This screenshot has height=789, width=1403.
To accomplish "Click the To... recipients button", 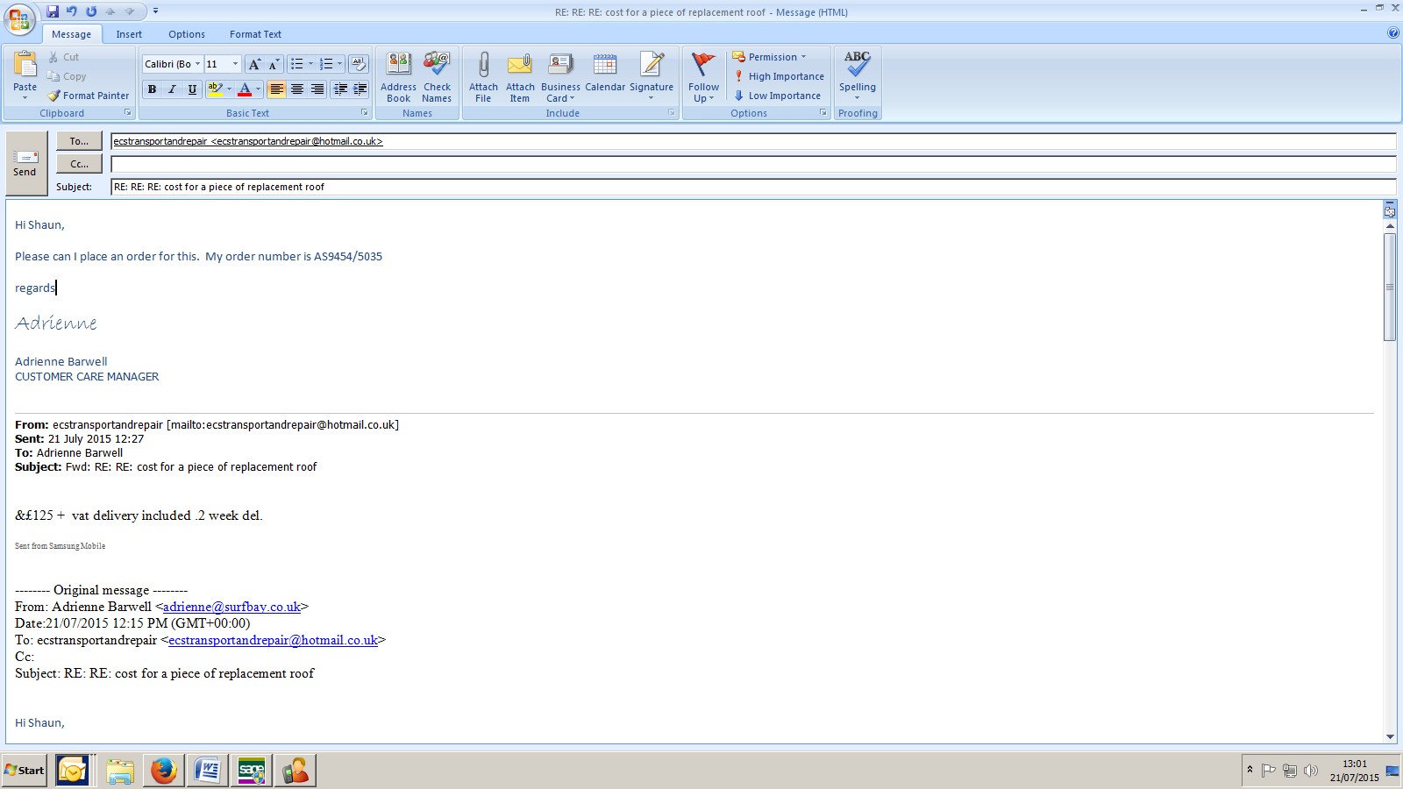I will click(79, 141).
